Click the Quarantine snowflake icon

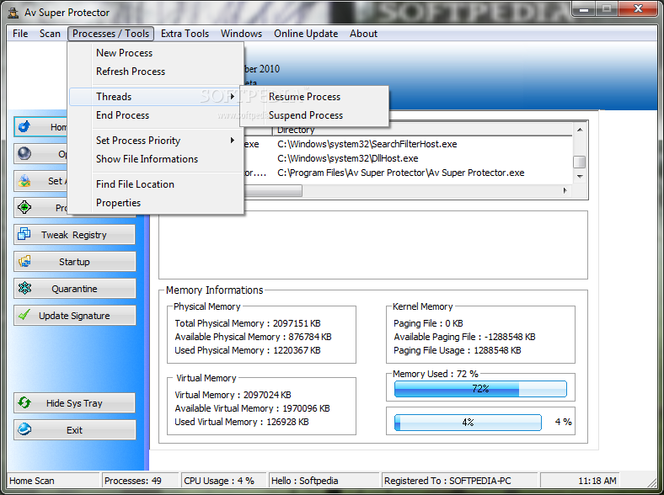pyautogui.click(x=24, y=288)
